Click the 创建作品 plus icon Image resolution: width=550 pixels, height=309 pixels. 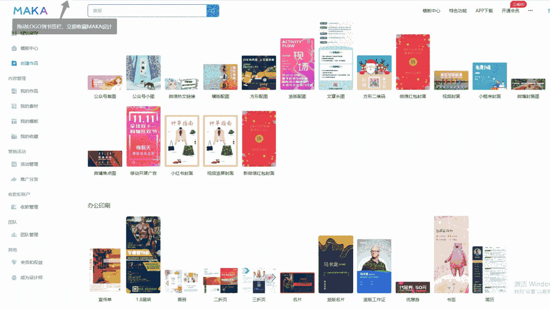coord(14,63)
